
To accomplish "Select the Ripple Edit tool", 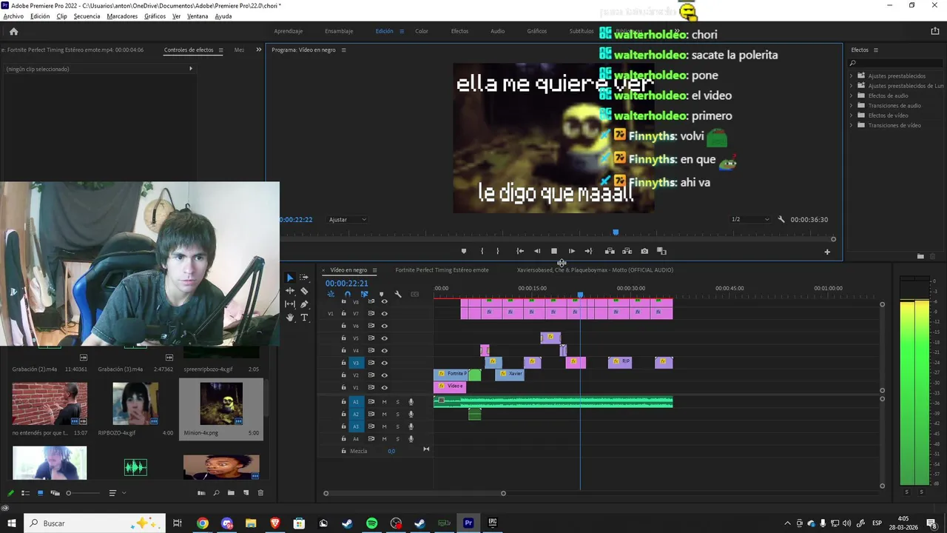I will tap(290, 291).
